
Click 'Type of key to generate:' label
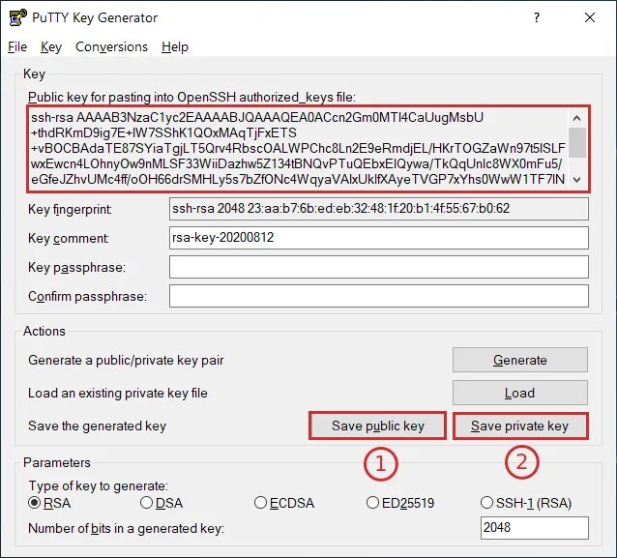tap(99, 485)
